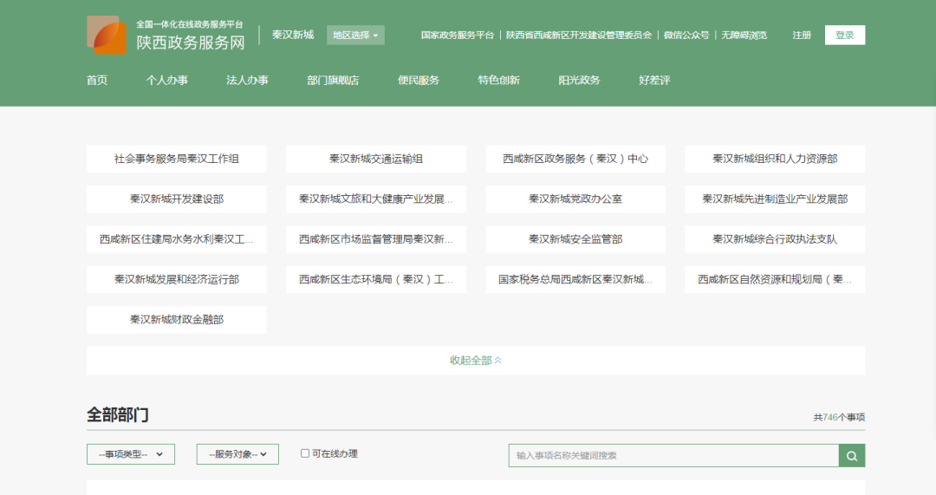
Task: Select 秦汉新城安全监管部 department
Action: click(575, 239)
